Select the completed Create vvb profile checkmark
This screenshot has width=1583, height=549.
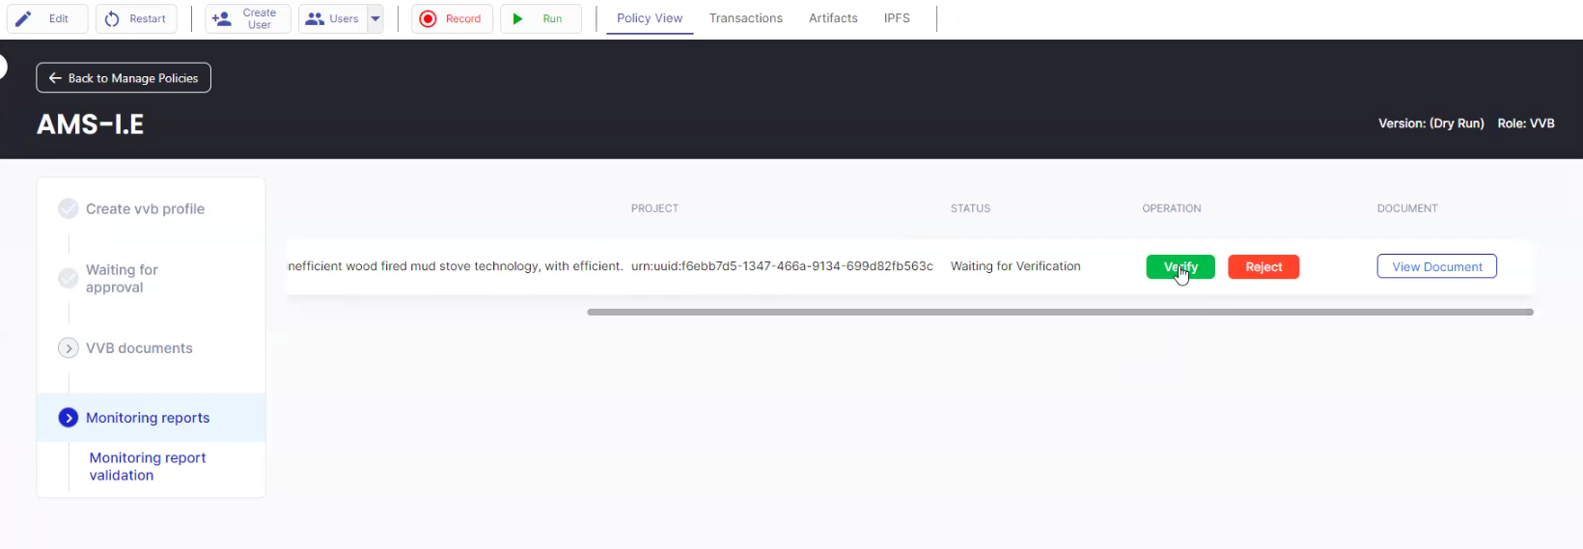click(x=69, y=208)
